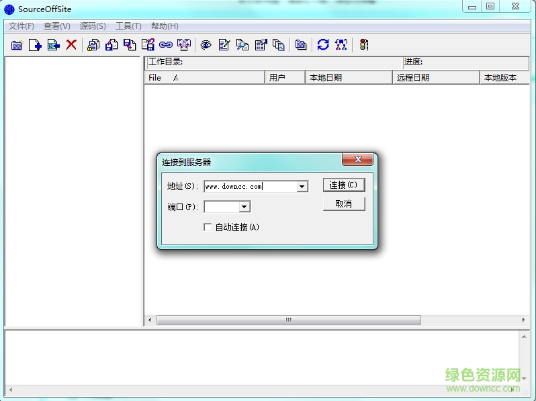Image resolution: width=536 pixels, height=401 pixels.
Task: Click the address field containing www.downcc.com
Action: pyautogui.click(x=251, y=187)
